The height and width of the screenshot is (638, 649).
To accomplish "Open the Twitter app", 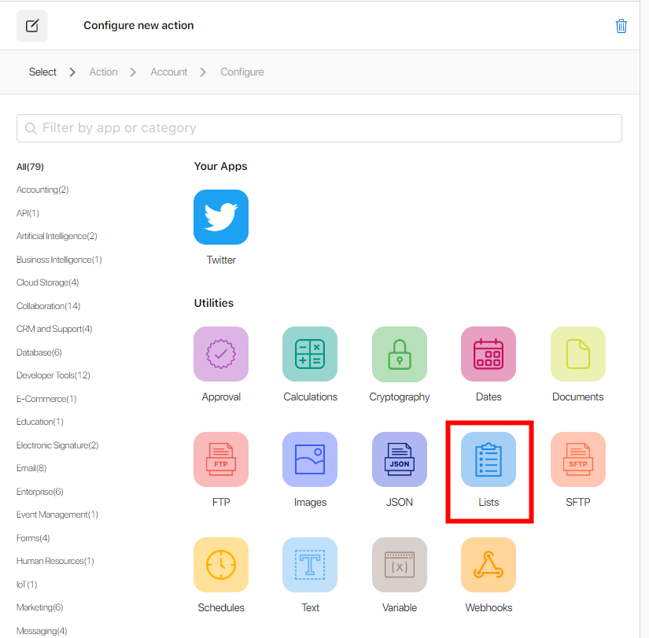I will 220,217.
